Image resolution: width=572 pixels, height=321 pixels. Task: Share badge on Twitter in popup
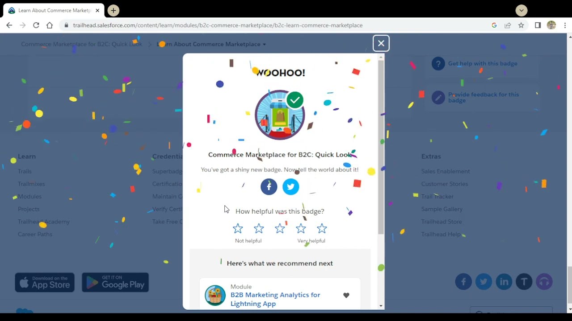click(x=291, y=187)
